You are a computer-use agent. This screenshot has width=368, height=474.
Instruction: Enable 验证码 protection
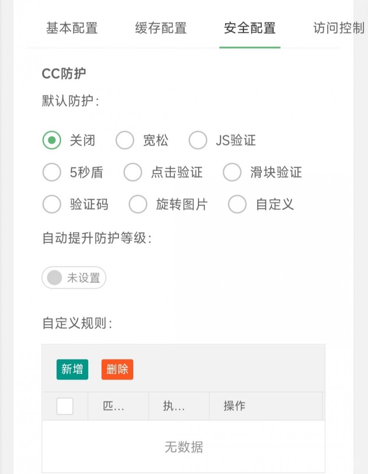pyautogui.click(x=52, y=204)
